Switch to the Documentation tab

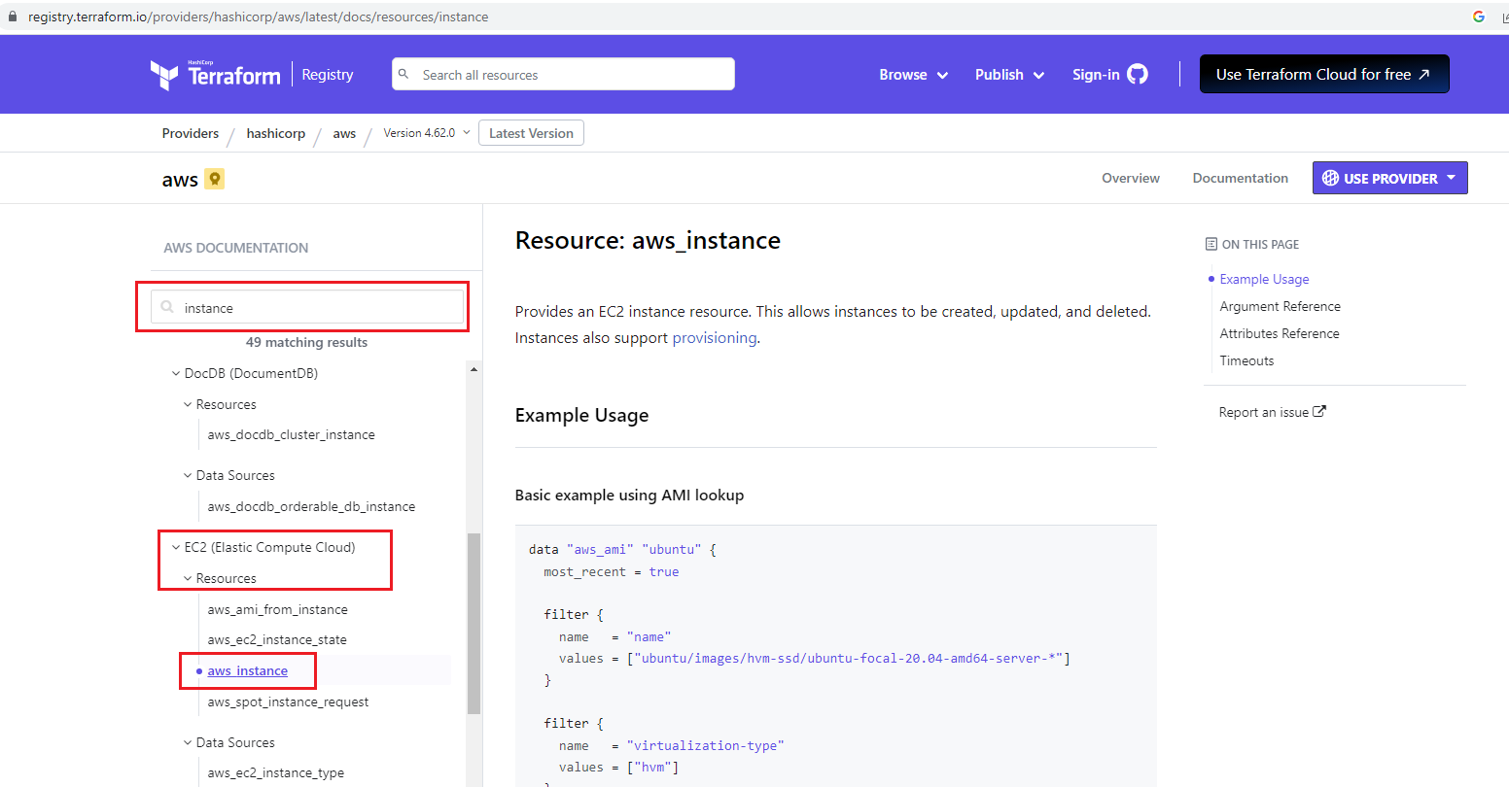1240,178
